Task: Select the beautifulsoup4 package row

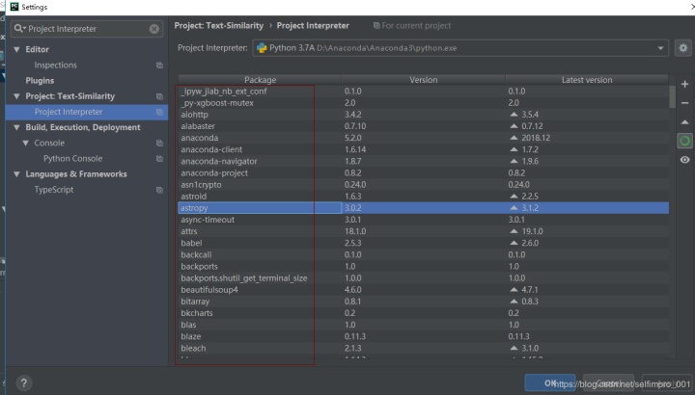Action: tap(424, 290)
